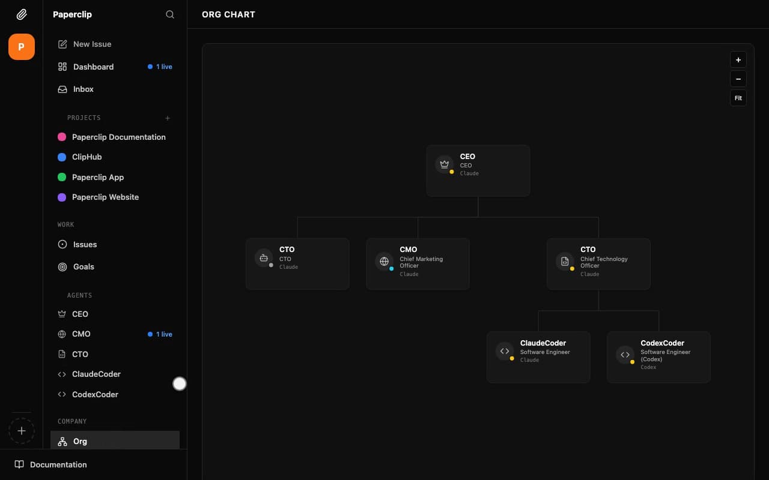This screenshot has width=769, height=480.
Task: Open the search magnifier icon
Action: (170, 14)
